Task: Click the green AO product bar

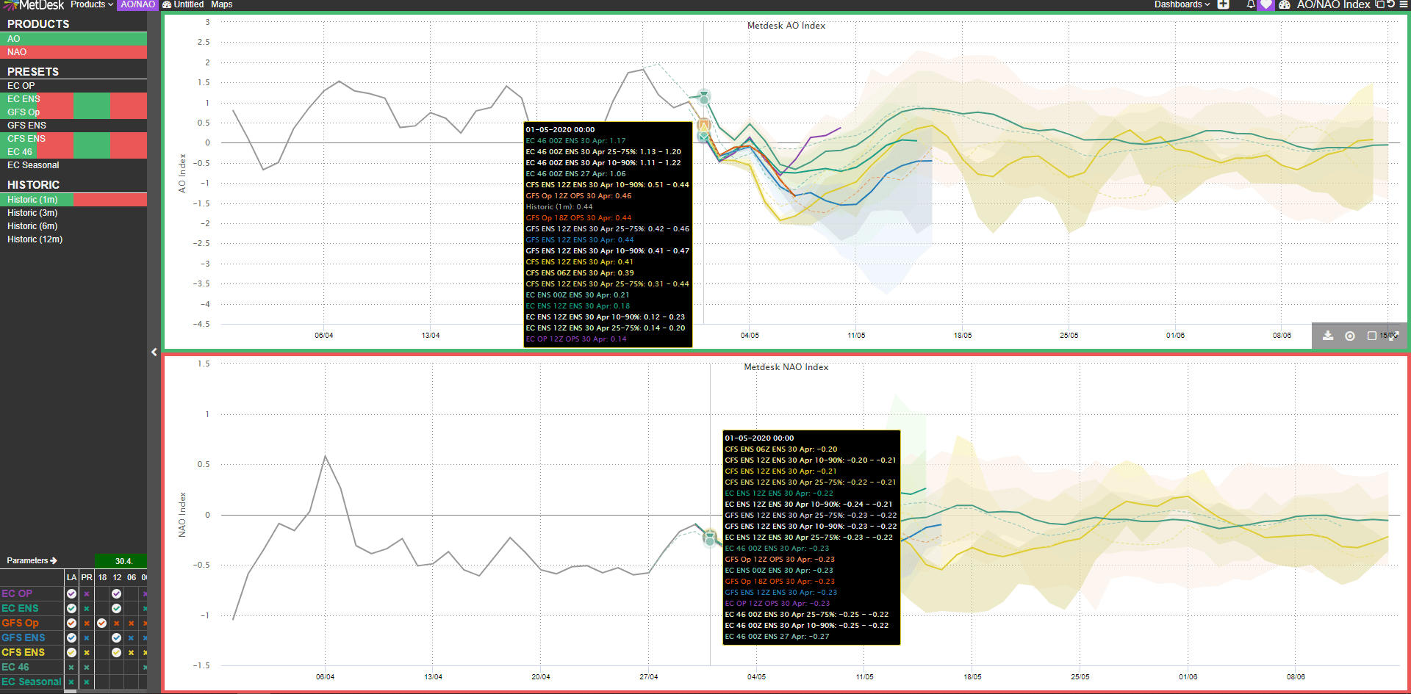Action: pyautogui.click(x=73, y=39)
